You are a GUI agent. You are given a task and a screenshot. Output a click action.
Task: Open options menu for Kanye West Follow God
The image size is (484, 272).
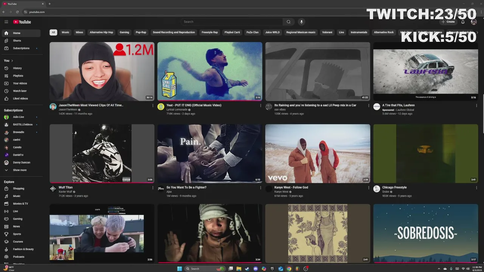[x=369, y=187]
